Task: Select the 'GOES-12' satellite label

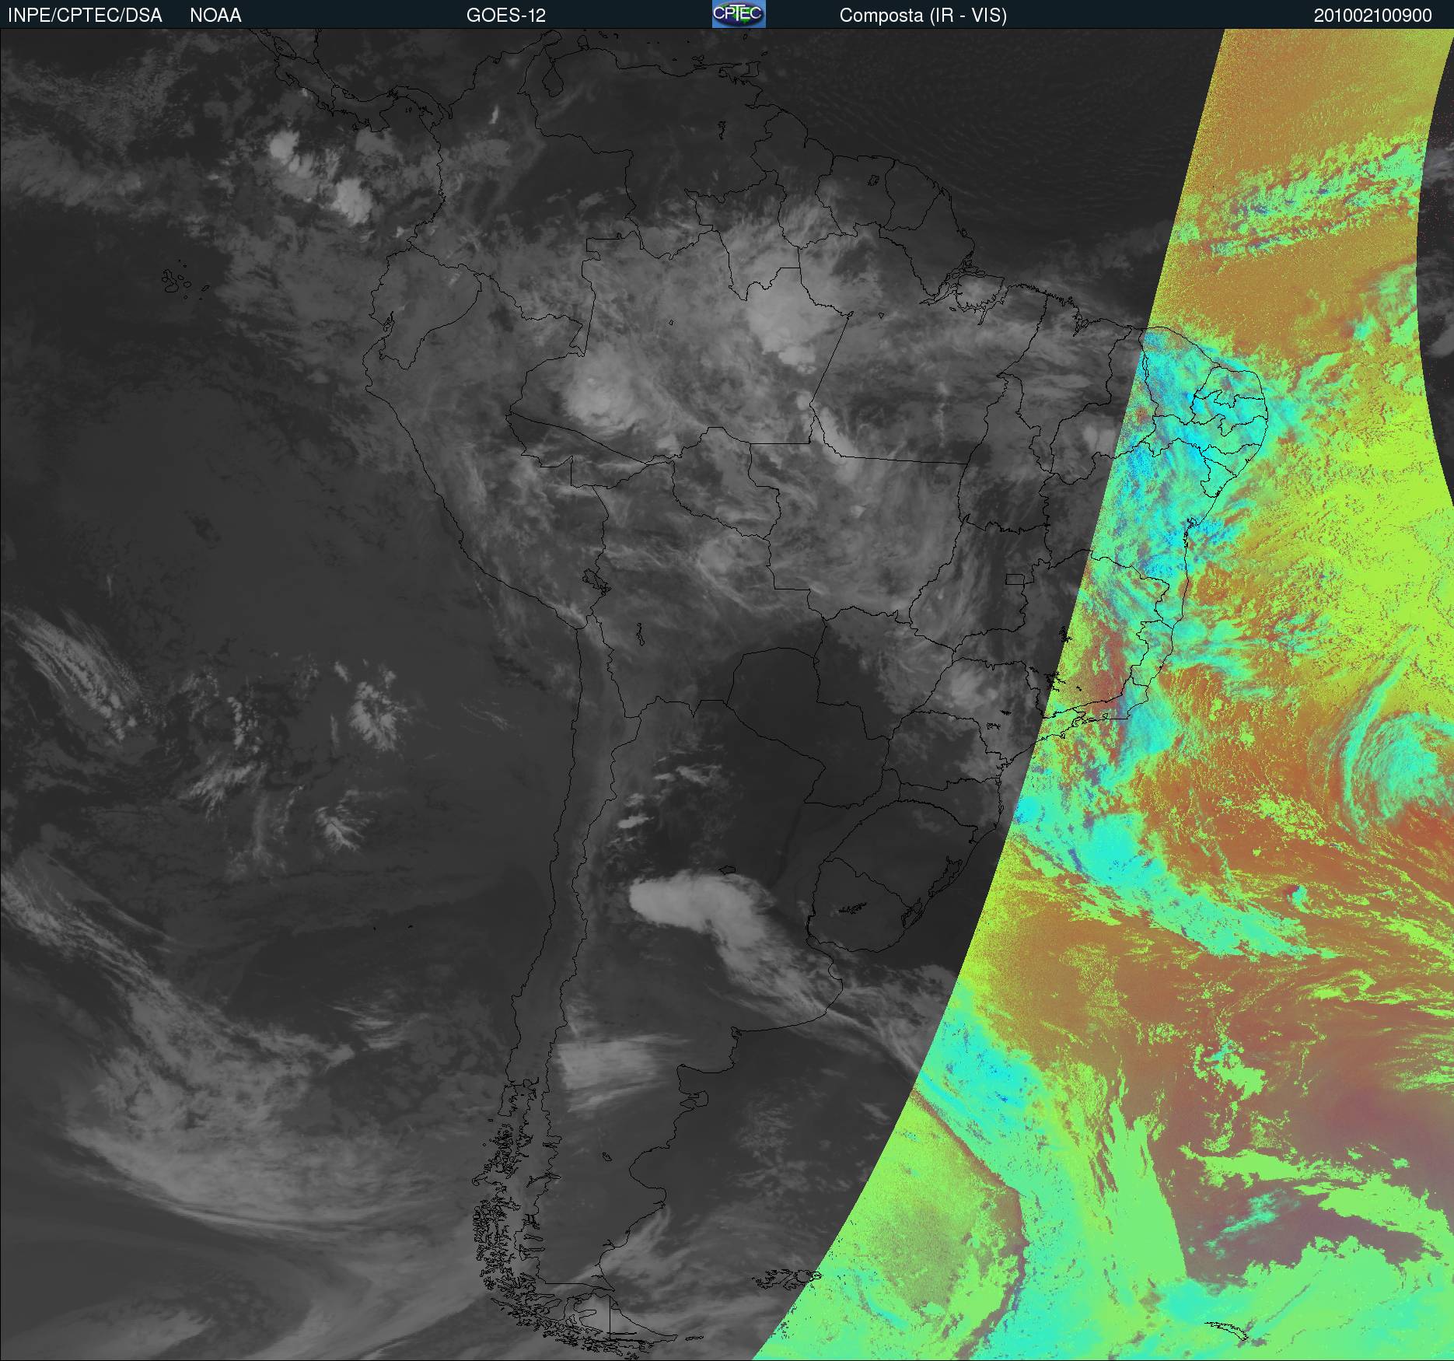Action: (506, 16)
